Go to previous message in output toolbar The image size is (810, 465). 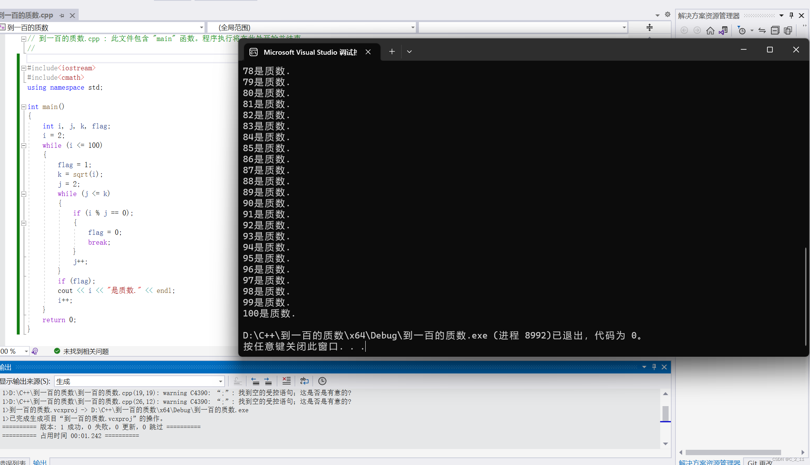[255, 381]
